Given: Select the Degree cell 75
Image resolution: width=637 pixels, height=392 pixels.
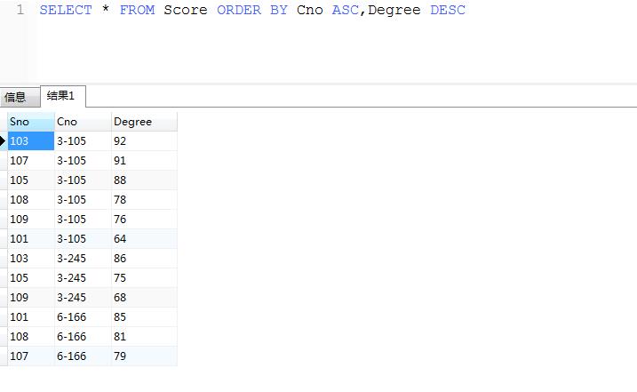Looking at the screenshot, I should (x=144, y=277).
